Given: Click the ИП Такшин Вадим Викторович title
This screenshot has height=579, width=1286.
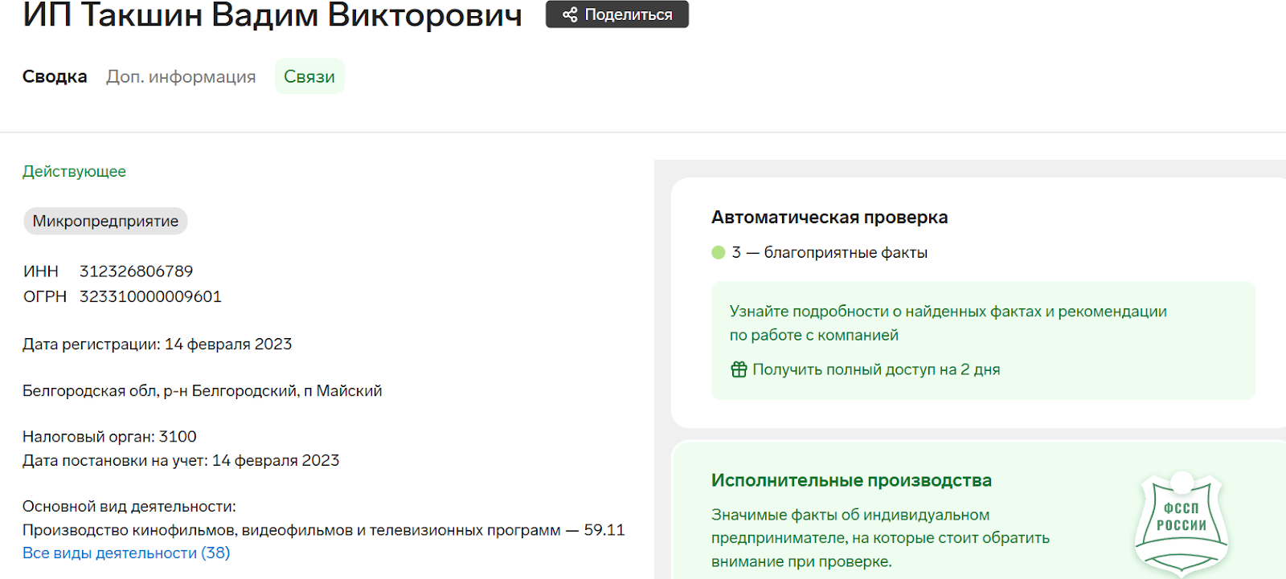Looking at the screenshot, I should (272, 15).
